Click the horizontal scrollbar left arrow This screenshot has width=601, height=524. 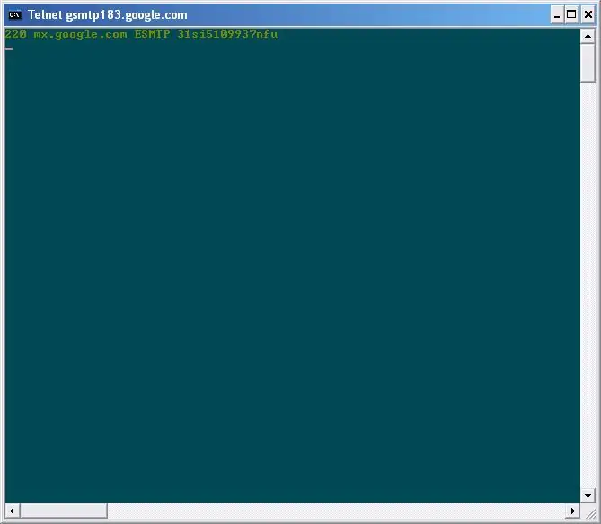[x=13, y=511]
